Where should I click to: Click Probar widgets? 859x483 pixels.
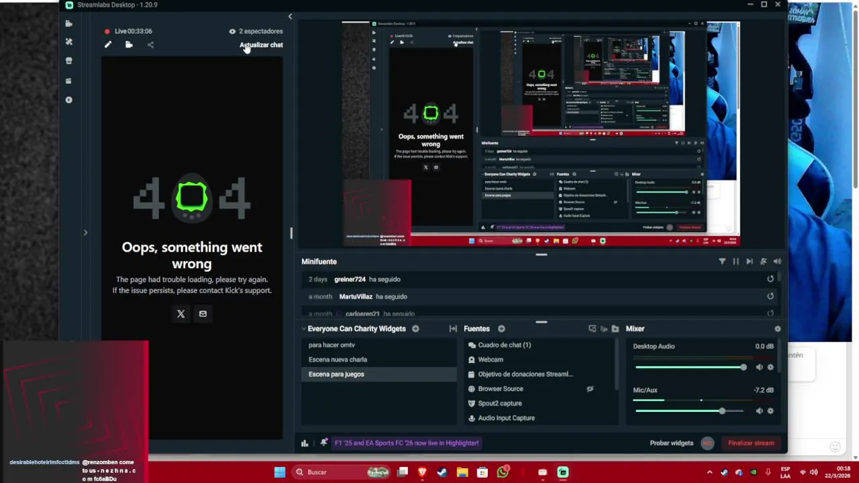671,443
